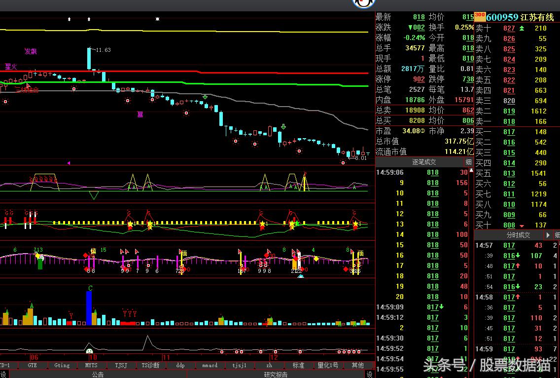Click the 卖二 volume 1612

pos(539,111)
